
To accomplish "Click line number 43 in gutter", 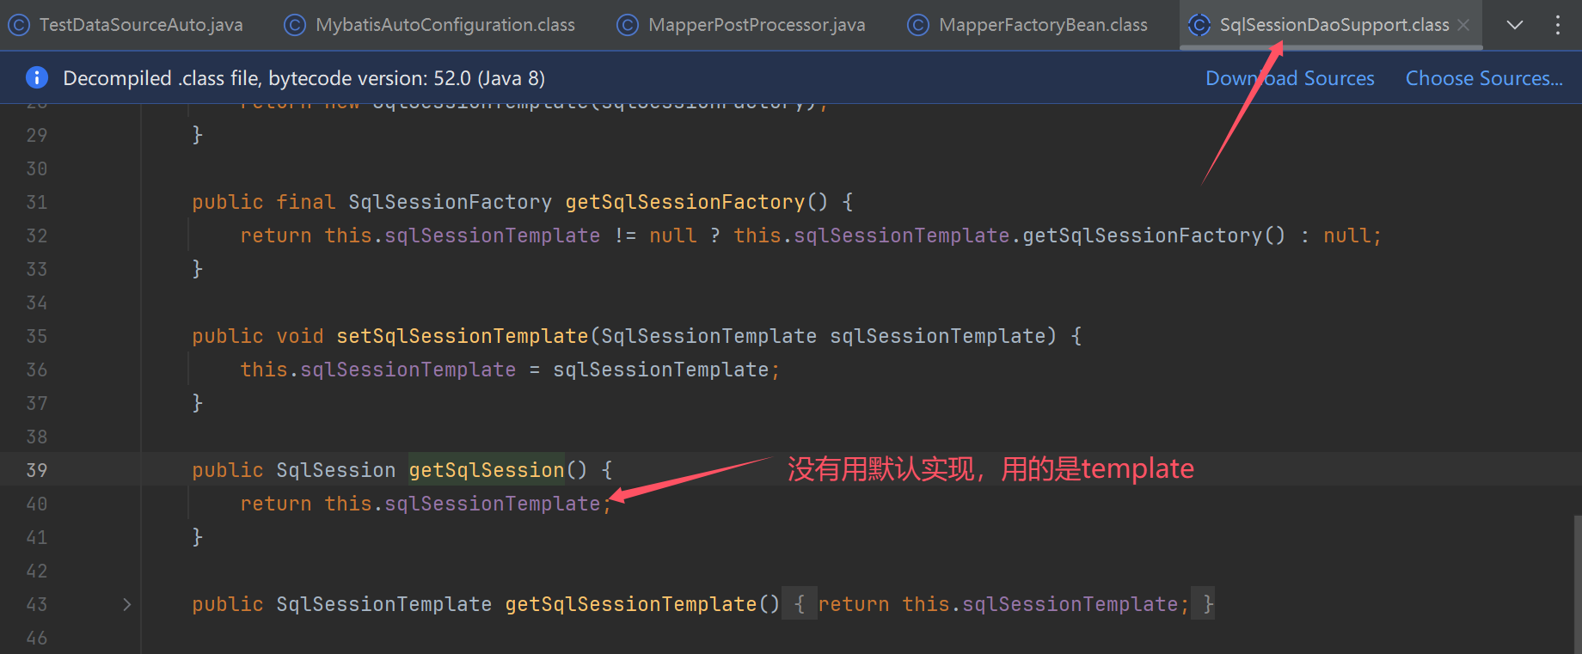I will click(37, 604).
